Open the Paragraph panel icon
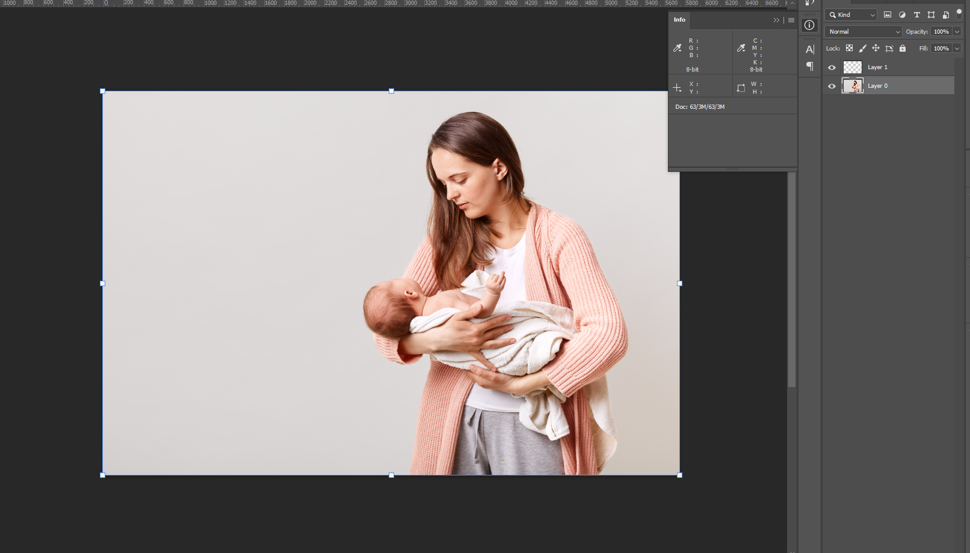The height and width of the screenshot is (553, 970). (x=810, y=66)
